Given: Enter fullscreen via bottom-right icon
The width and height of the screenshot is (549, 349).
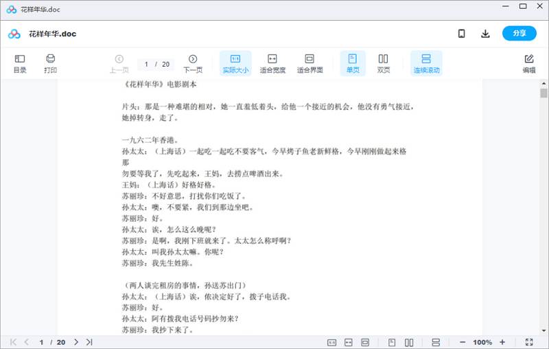Looking at the screenshot, I should pyautogui.click(x=529, y=342).
